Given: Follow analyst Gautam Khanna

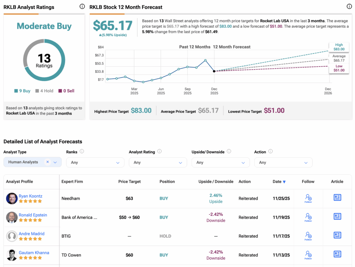Looking at the screenshot, I should point(308,255).
